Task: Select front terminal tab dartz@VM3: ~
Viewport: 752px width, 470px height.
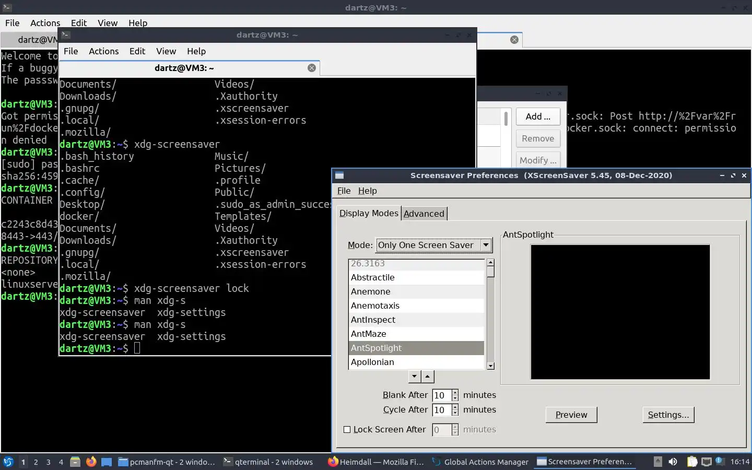Action: point(184,68)
